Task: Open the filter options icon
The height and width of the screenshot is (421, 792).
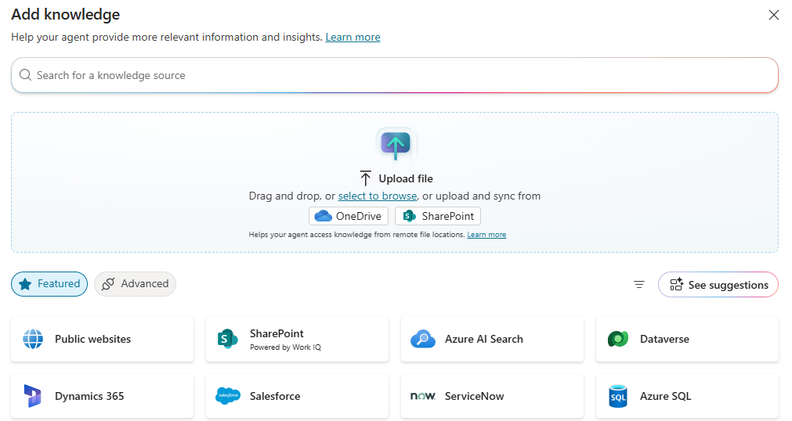Action: click(x=639, y=285)
